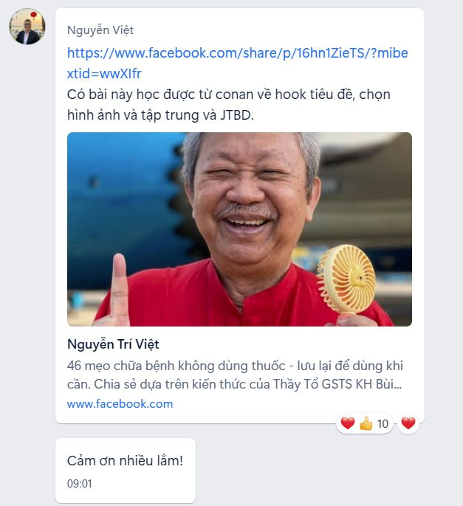Screen dimensions: 463x506
Task: Select message line mentioning conan hook tiêu đề
Action: (x=229, y=95)
